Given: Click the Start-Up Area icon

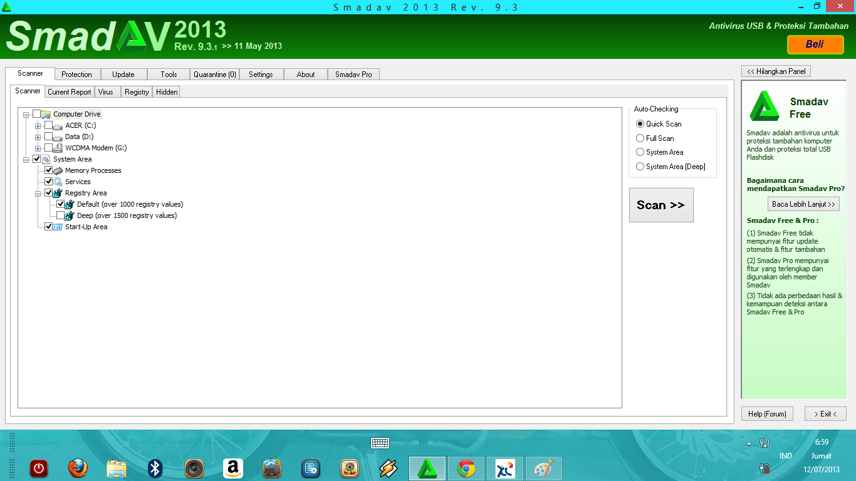Looking at the screenshot, I should pyautogui.click(x=58, y=227).
